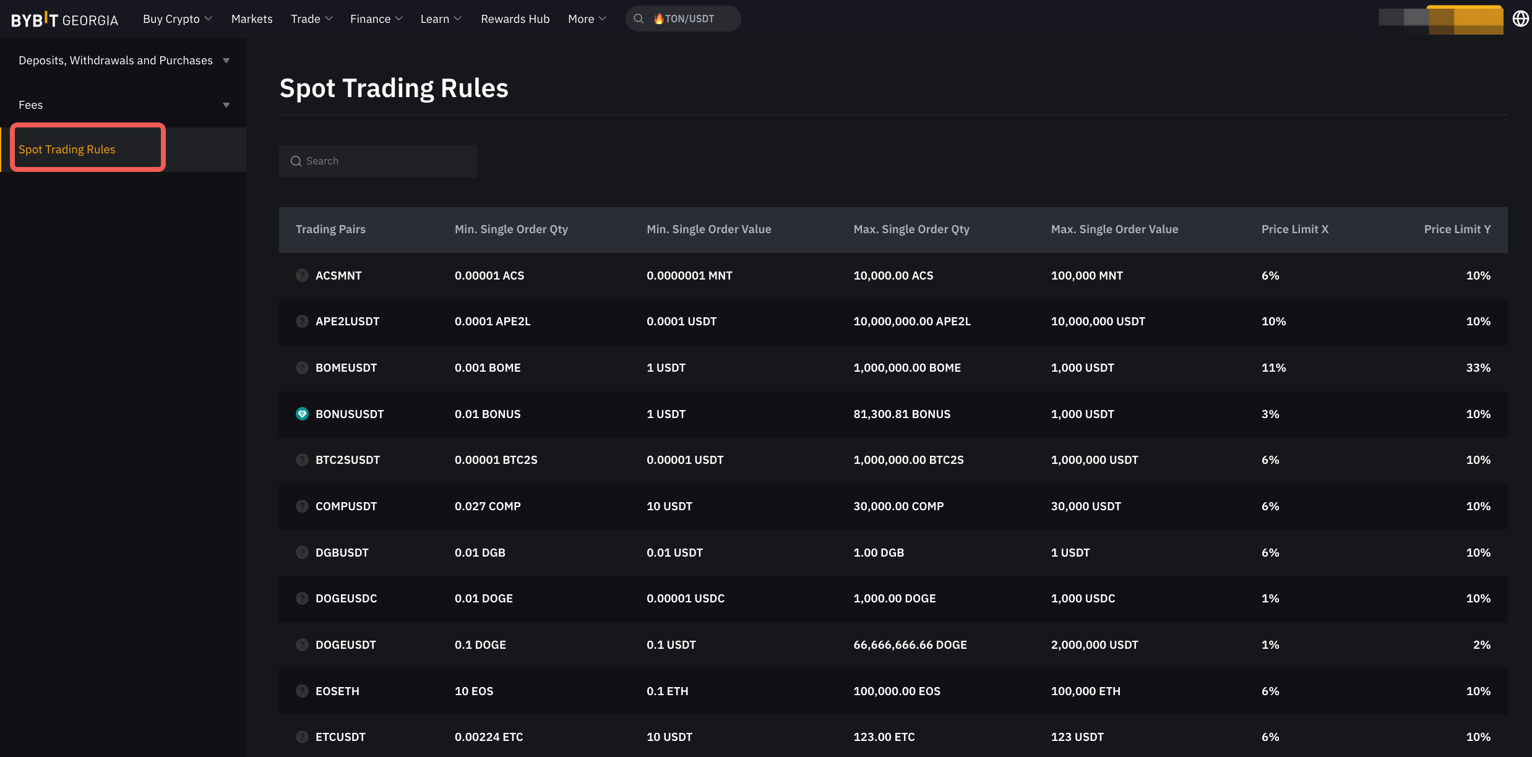Click the globe language icon

pyautogui.click(x=1520, y=19)
